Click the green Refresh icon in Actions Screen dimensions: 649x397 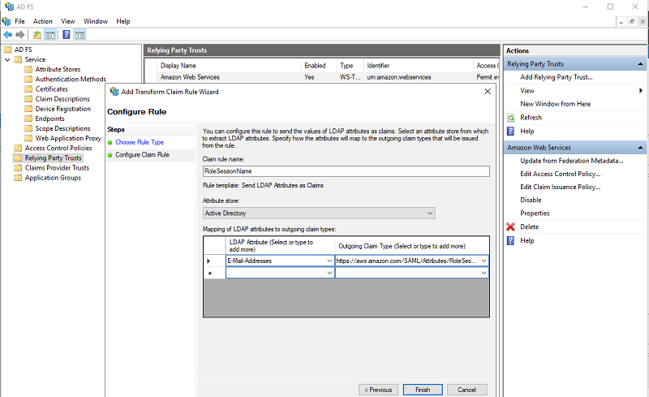[511, 118]
